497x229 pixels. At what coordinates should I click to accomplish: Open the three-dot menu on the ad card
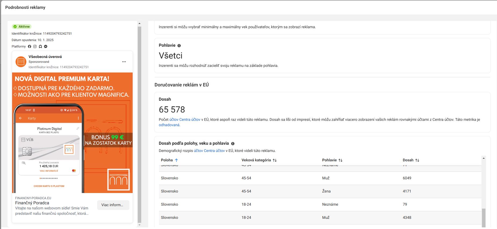(x=124, y=62)
